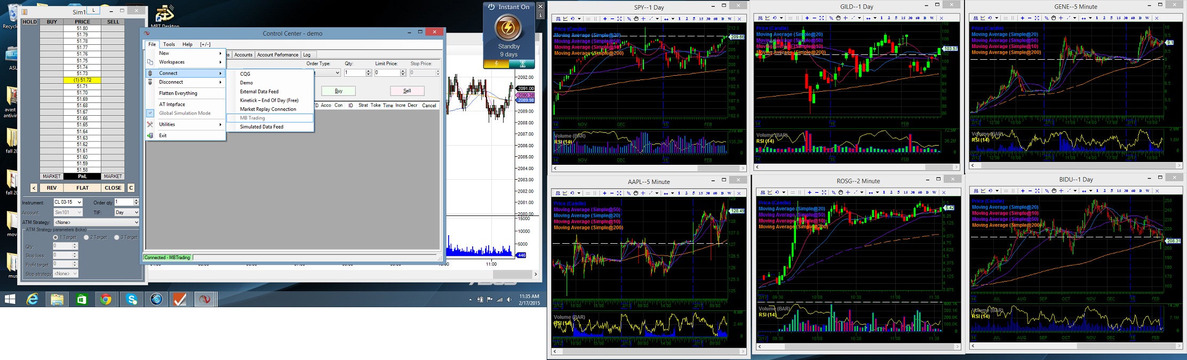Click CLOSE button in SuperDOM

pyautogui.click(x=113, y=188)
